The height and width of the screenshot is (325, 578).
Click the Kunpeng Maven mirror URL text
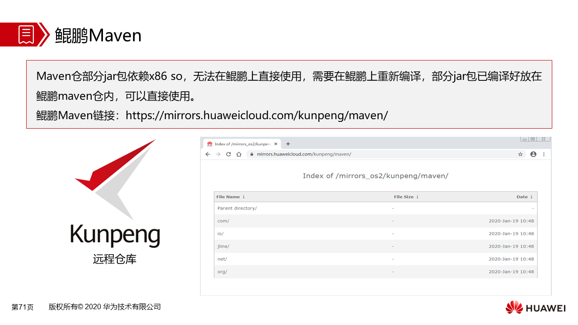pos(256,115)
